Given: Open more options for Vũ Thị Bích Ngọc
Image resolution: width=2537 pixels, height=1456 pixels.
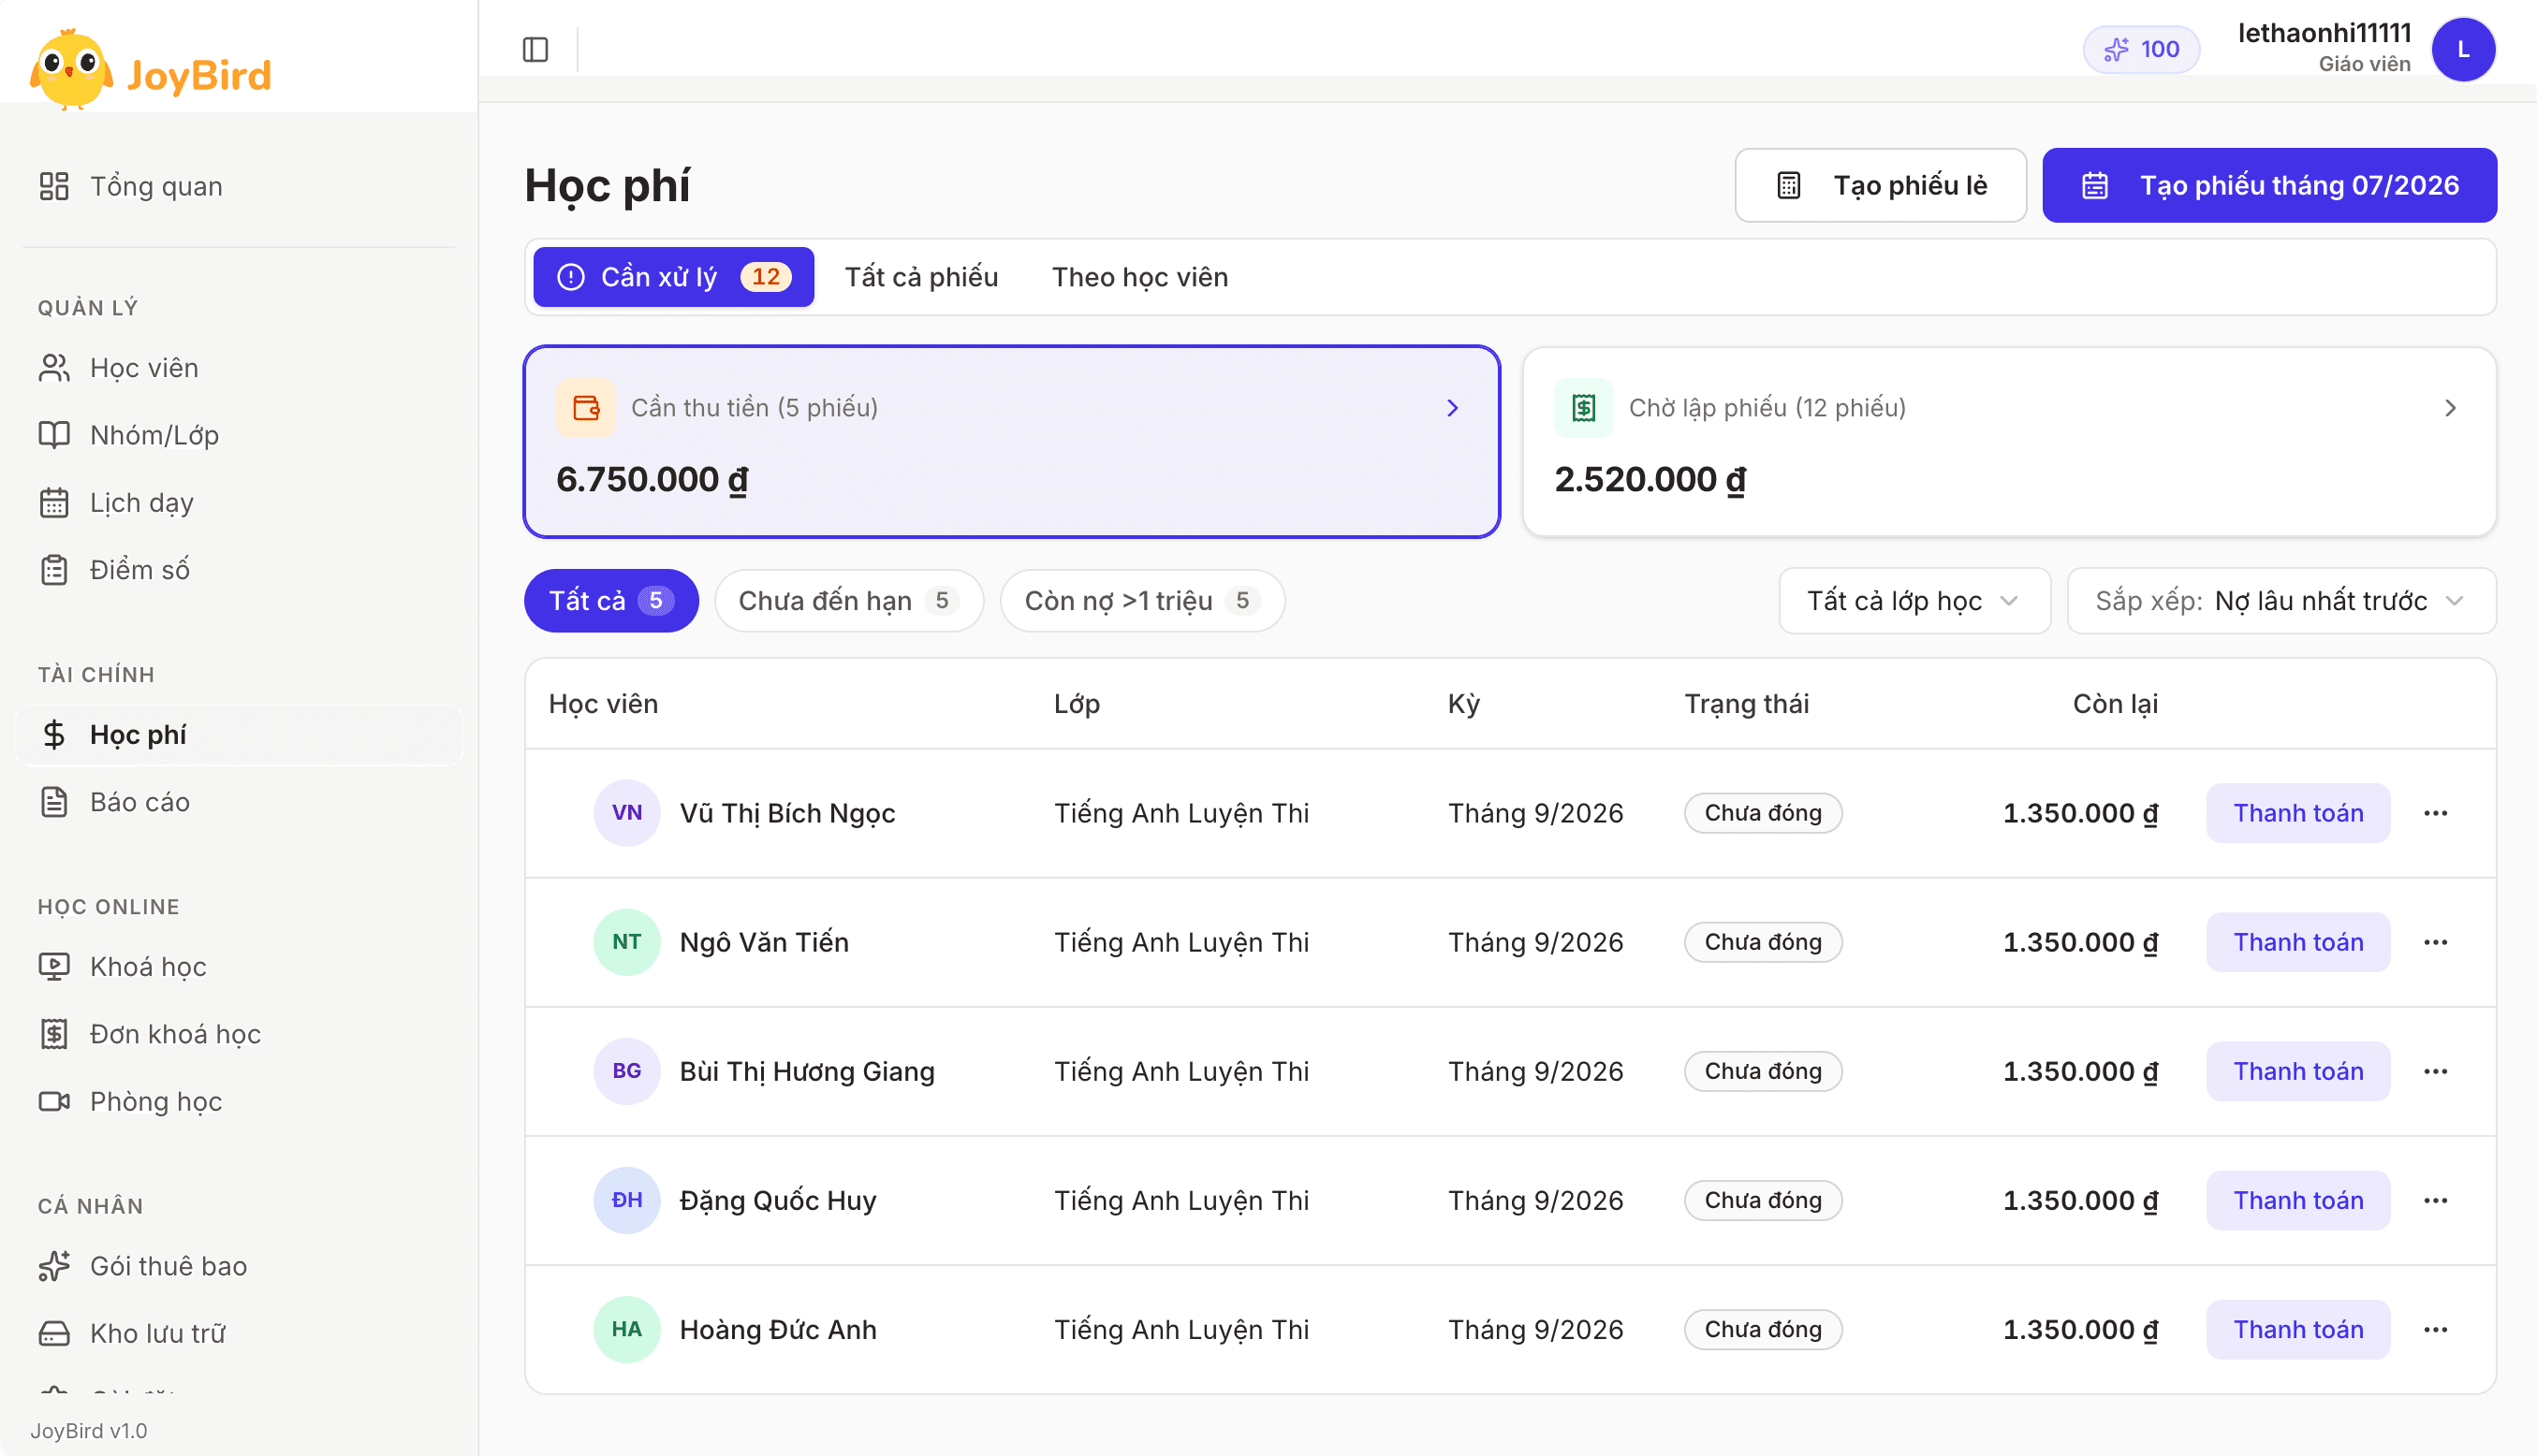Looking at the screenshot, I should click(2435, 813).
